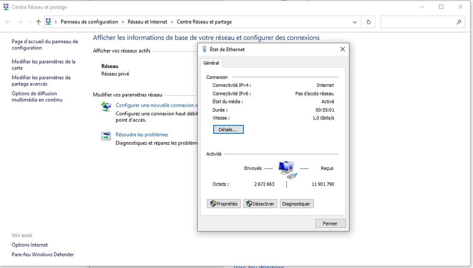Click the control panel icon in address bar

click(x=49, y=22)
